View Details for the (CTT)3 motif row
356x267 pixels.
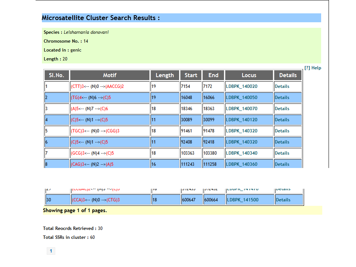282,86
